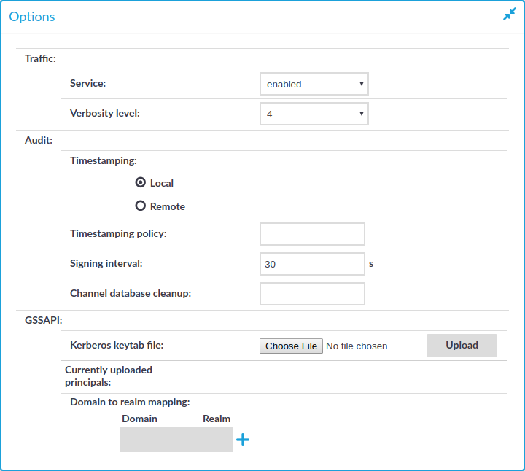Collapse the Options panel with the arrows icon
The image size is (525, 471).
pyautogui.click(x=509, y=14)
